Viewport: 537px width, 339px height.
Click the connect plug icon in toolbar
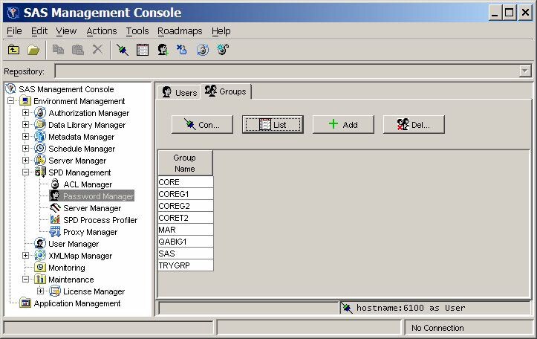click(x=123, y=50)
